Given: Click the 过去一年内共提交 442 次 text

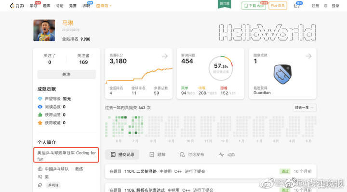Looking at the screenshot, I should pyautogui.click(x=128, y=108).
